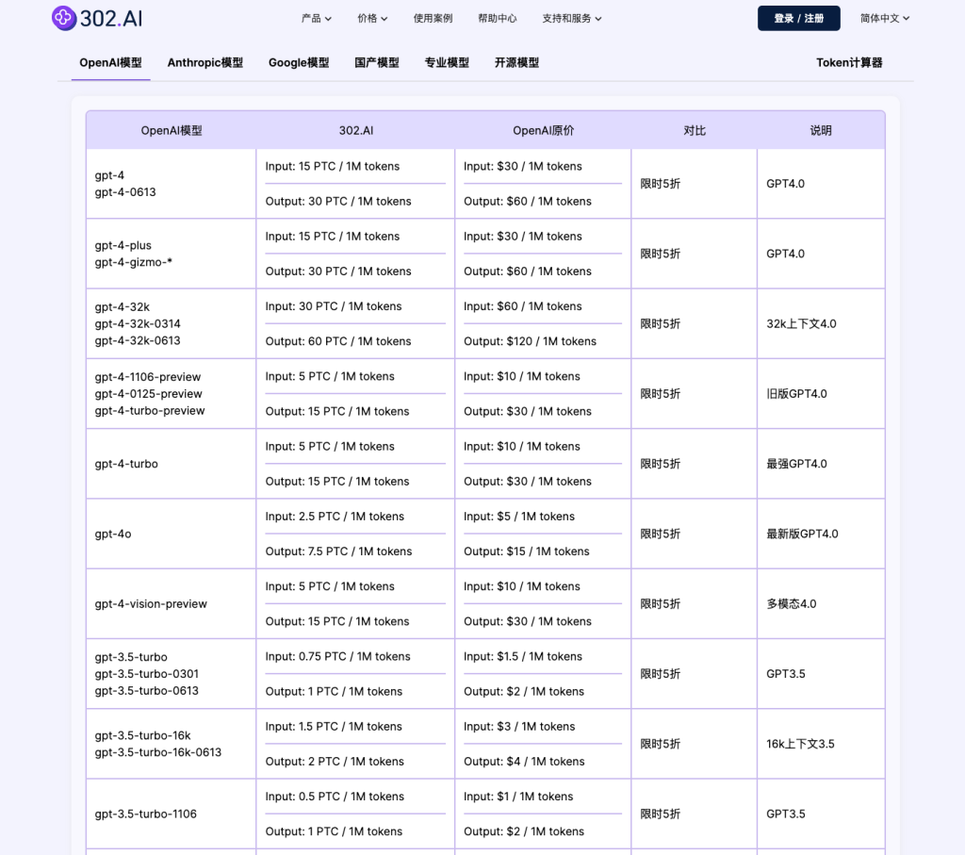This screenshot has height=855, width=965.
Task: Select the gpt-4-1106-preview model name
Action: point(148,377)
